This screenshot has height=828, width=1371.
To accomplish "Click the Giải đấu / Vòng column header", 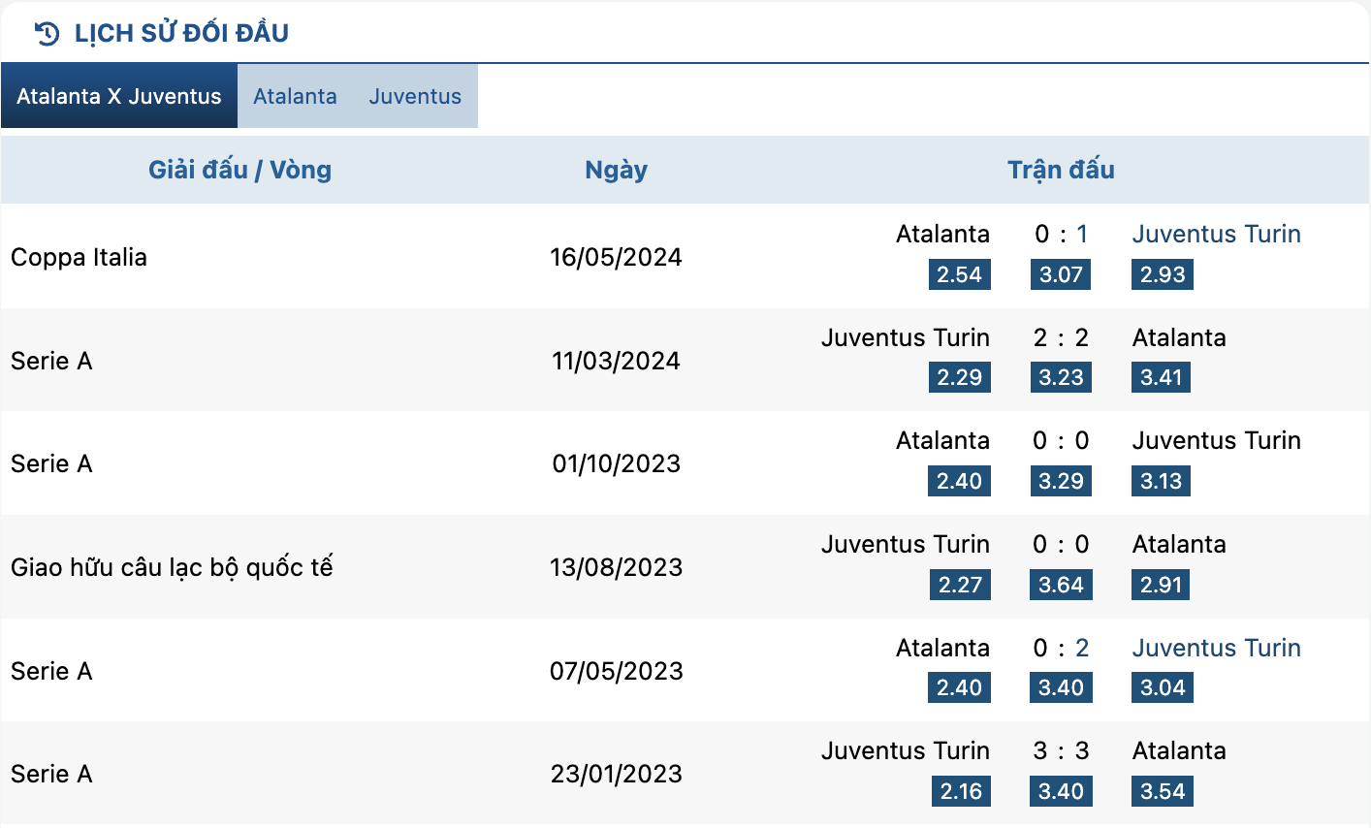I will click(239, 170).
